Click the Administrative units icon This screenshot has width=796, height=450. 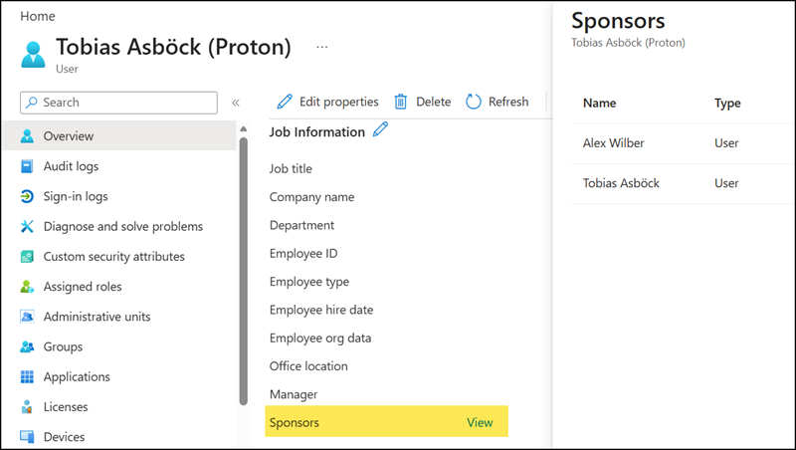pyautogui.click(x=27, y=317)
